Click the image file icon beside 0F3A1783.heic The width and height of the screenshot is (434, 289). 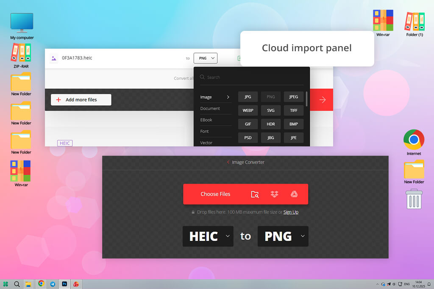(54, 58)
